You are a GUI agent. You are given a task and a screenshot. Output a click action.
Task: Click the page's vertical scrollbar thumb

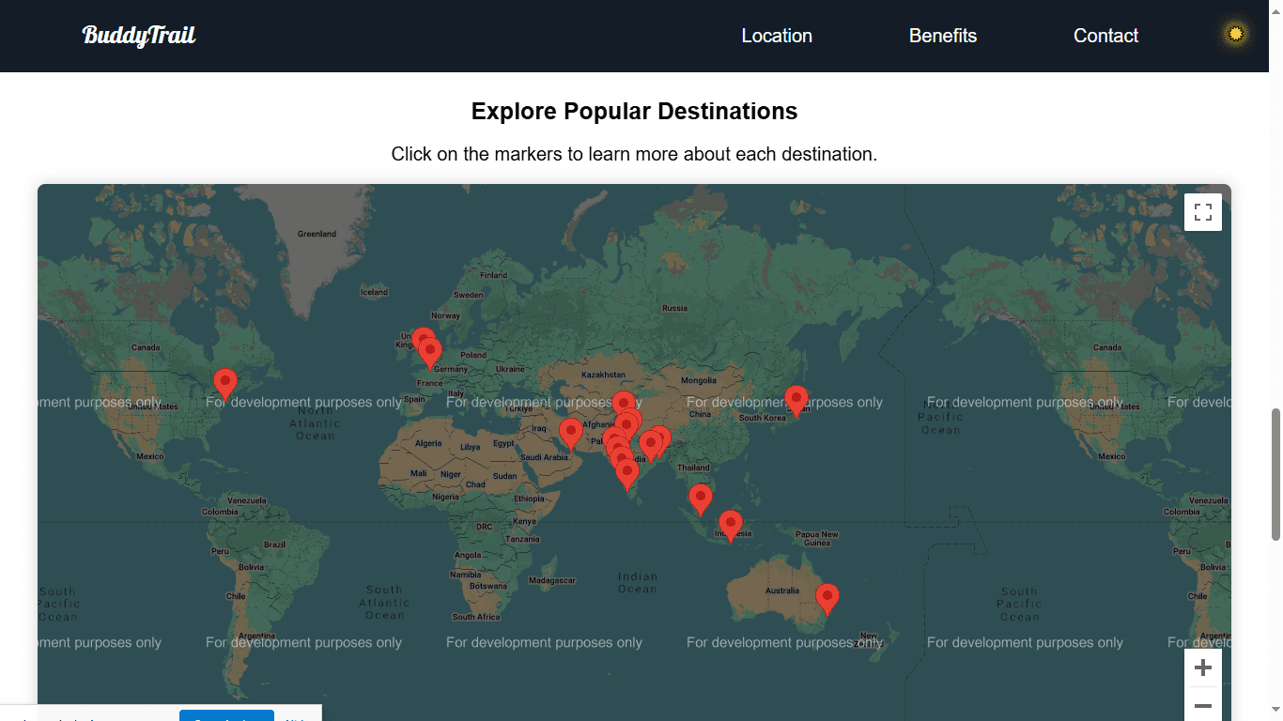[1275, 474]
